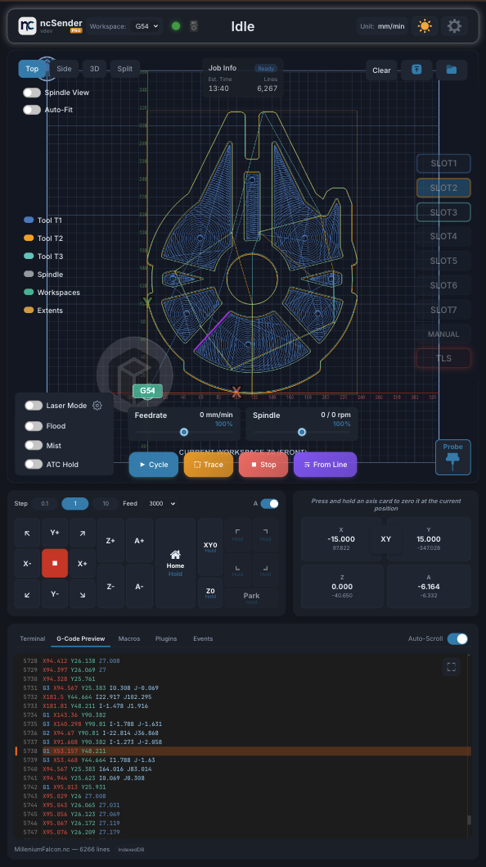Switch to the Macros tab

tap(129, 638)
